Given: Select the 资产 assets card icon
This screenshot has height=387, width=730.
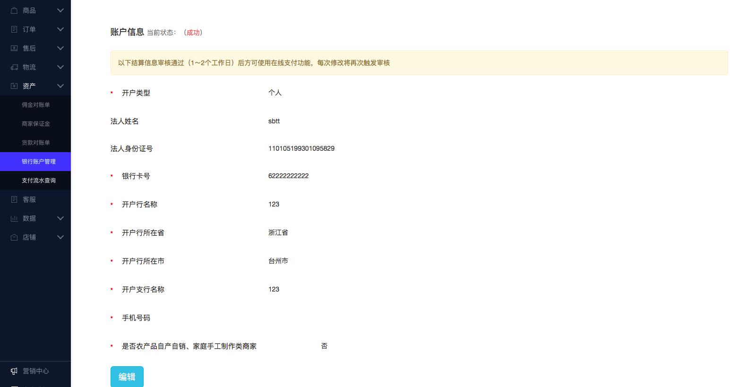Looking at the screenshot, I should (14, 86).
